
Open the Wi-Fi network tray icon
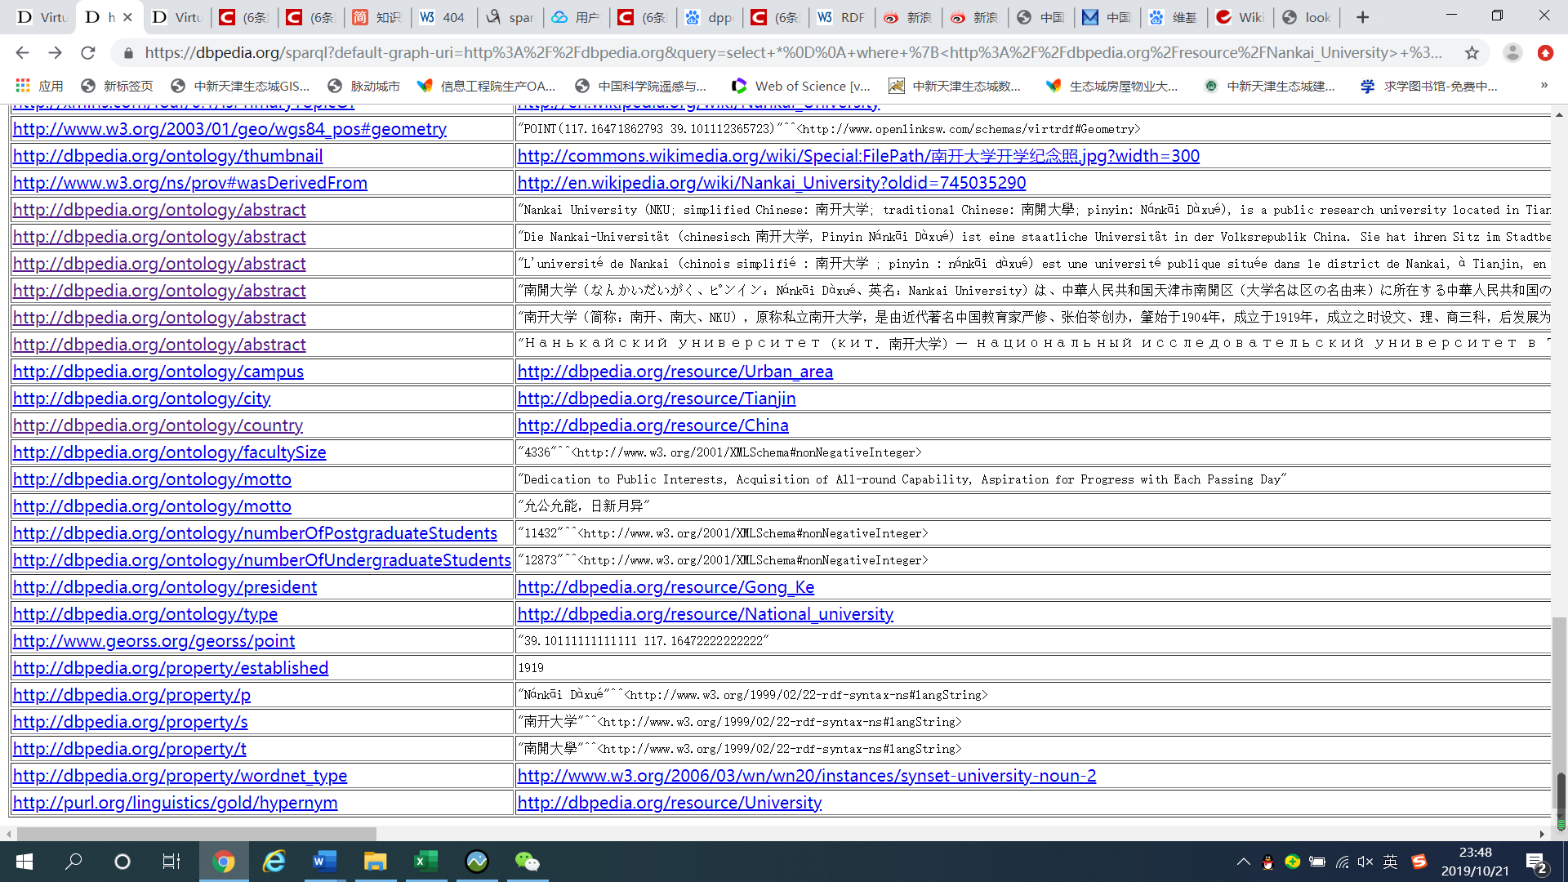(x=1342, y=862)
